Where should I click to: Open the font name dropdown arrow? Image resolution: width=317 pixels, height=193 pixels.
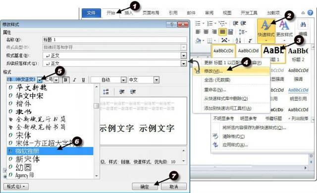[40, 80]
